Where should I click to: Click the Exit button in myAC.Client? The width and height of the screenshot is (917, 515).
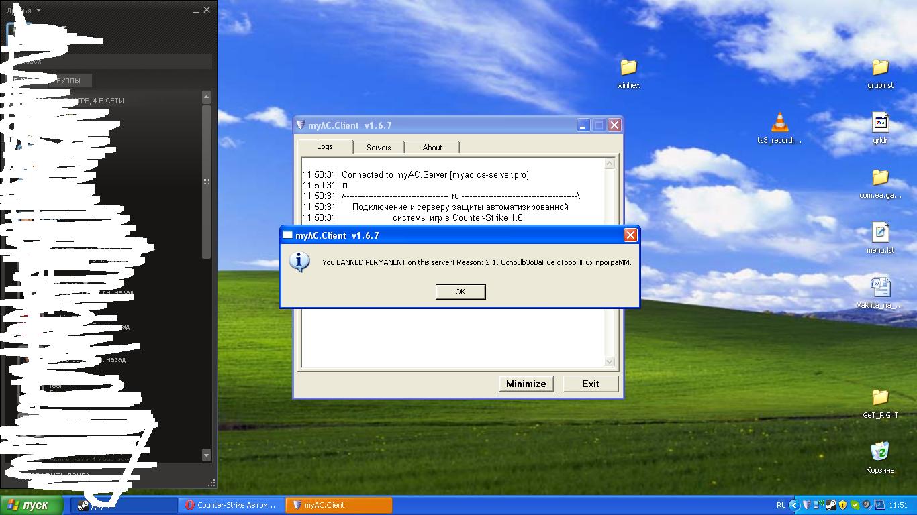(590, 384)
